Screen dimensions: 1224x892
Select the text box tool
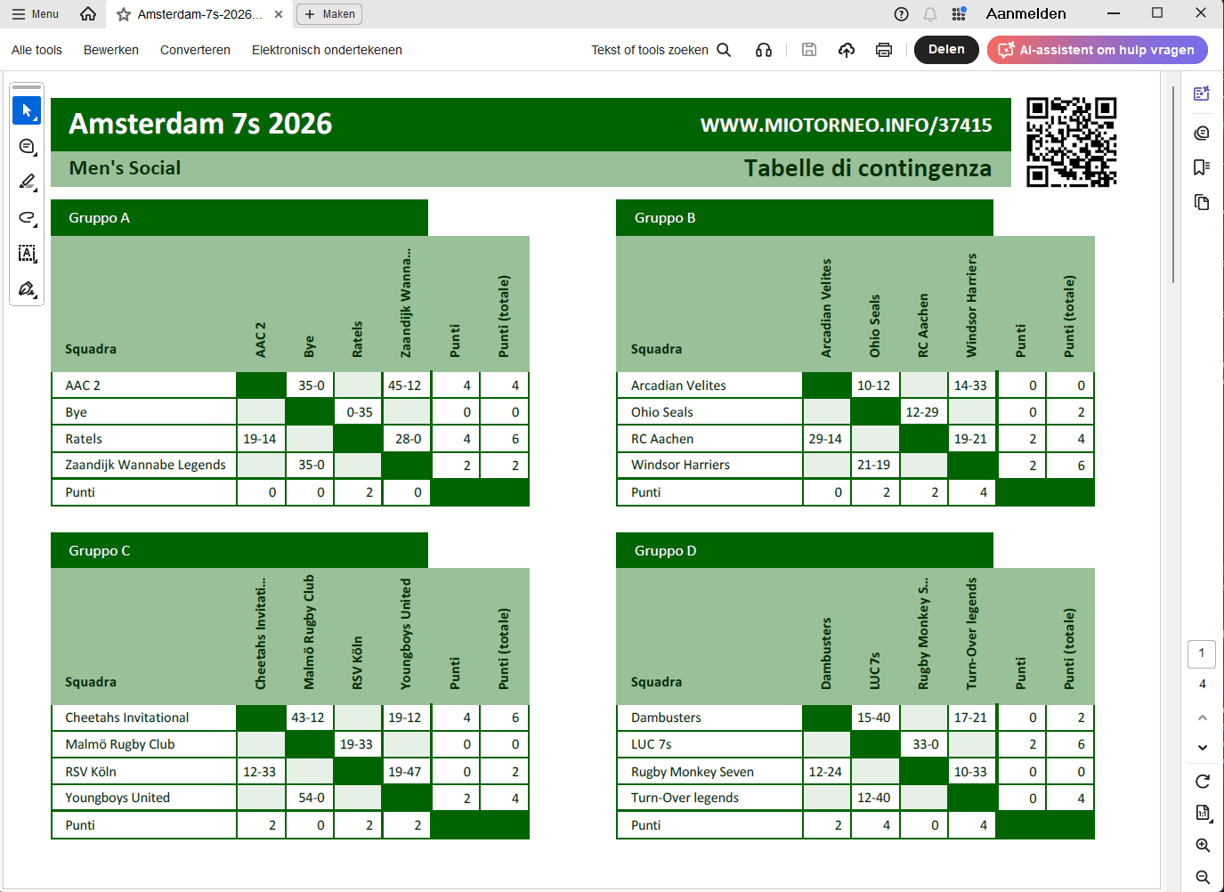coord(27,254)
